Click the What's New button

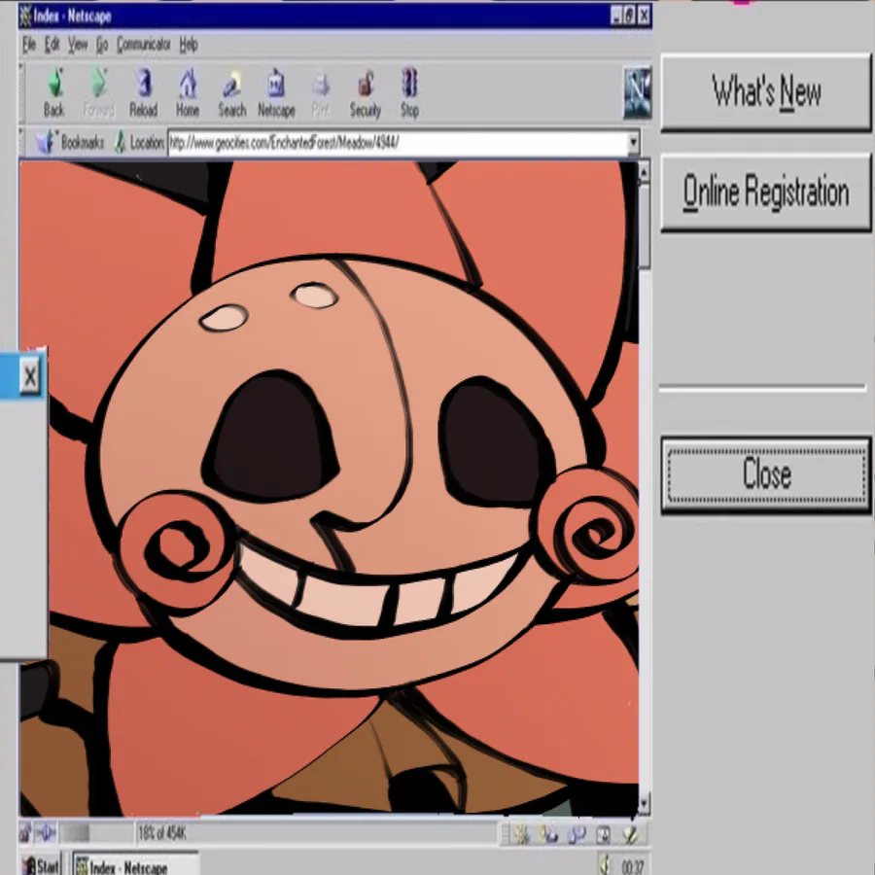coord(766,92)
